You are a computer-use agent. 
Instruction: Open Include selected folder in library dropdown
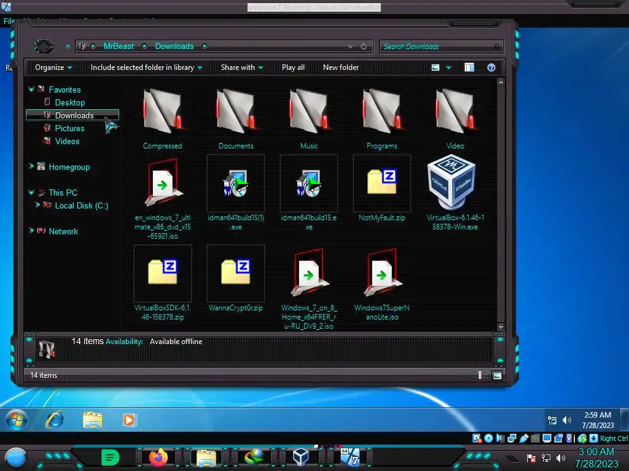click(x=146, y=67)
